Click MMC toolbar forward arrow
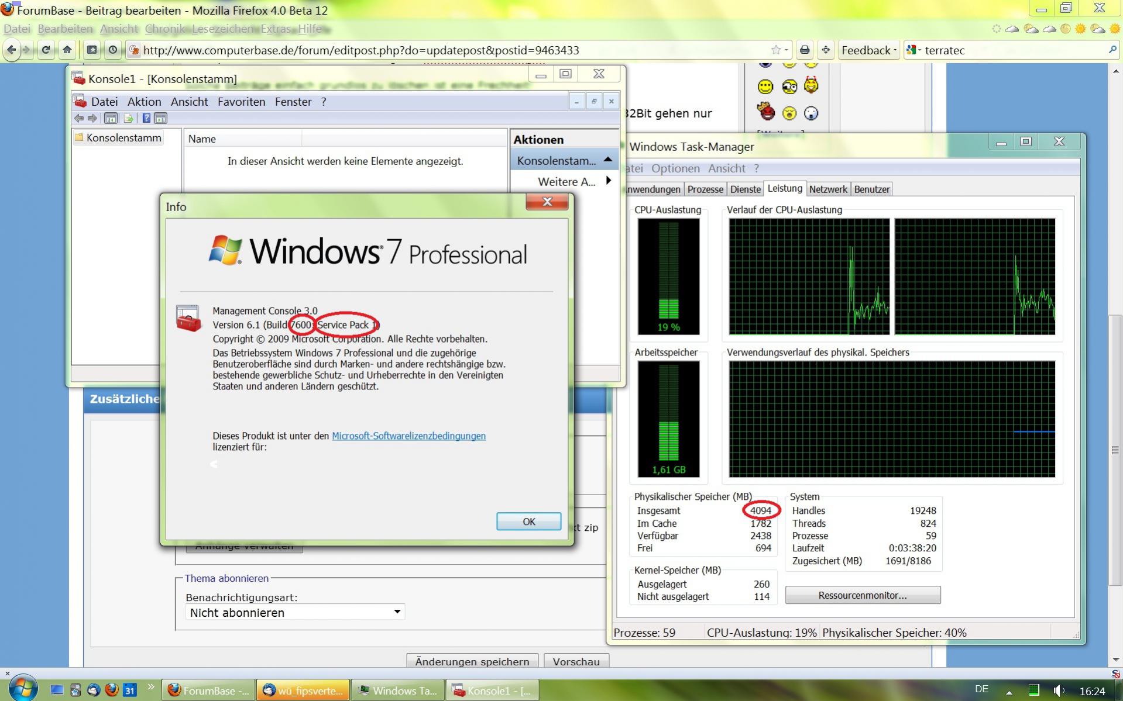 92,118
